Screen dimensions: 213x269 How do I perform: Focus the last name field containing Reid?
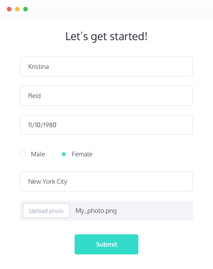(x=106, y=96)
